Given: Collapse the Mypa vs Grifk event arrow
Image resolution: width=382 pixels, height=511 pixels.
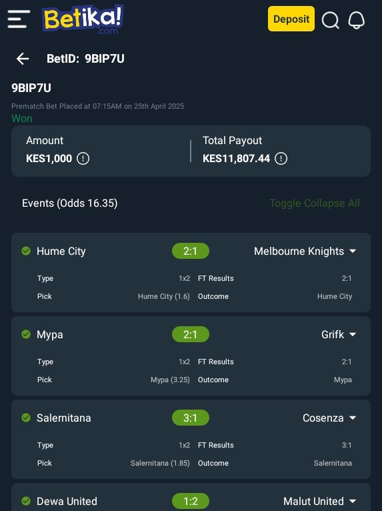Looking at the screenshot, I should click(x=353, y=334).
